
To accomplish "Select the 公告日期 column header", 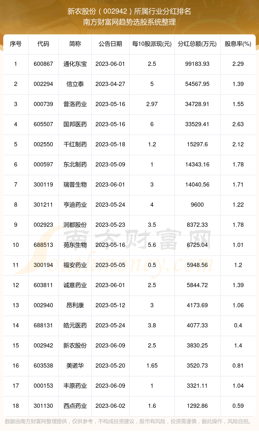I will [x=110, y=44].
